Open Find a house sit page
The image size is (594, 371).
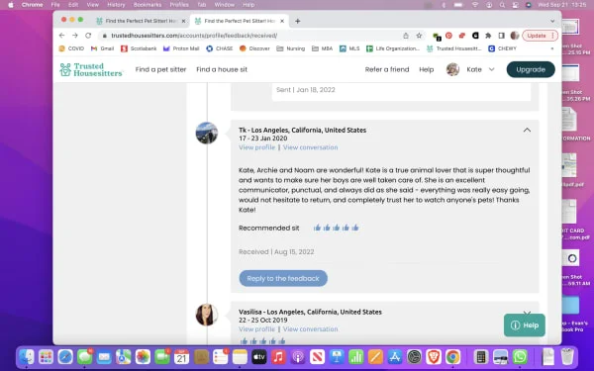tap(222, 69)
